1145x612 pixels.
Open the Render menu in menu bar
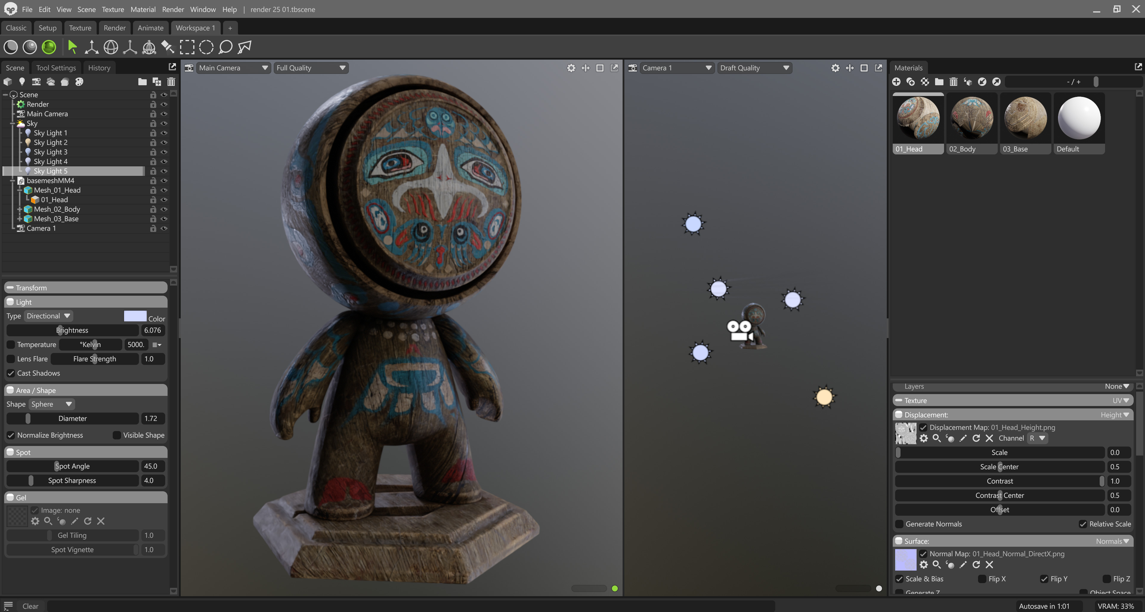(173, 9)
